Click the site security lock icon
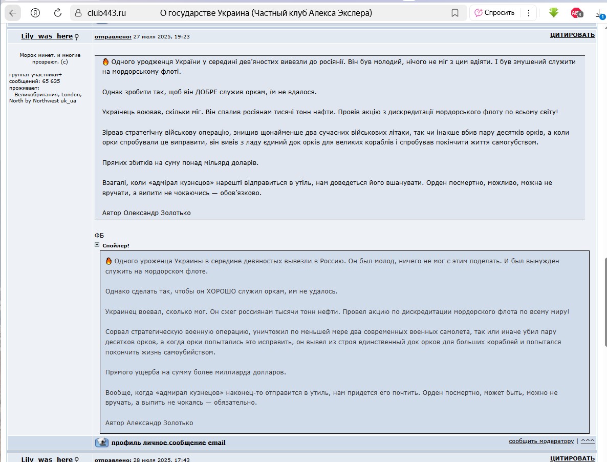The width and height of the screenshot is (607, 462). click(x=78, y=13)
